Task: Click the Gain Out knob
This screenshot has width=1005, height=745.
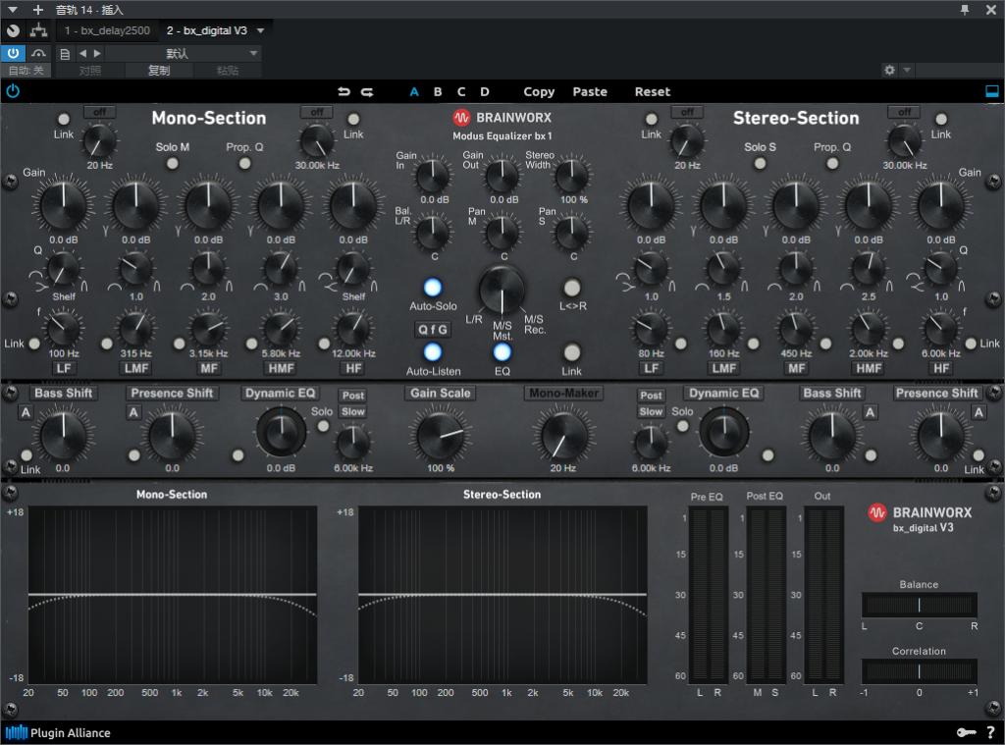Action: [x=502, y=175]
